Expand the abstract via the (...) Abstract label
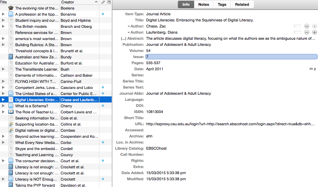318x187 pixels. pyautogui.click(x=133, y=38)
